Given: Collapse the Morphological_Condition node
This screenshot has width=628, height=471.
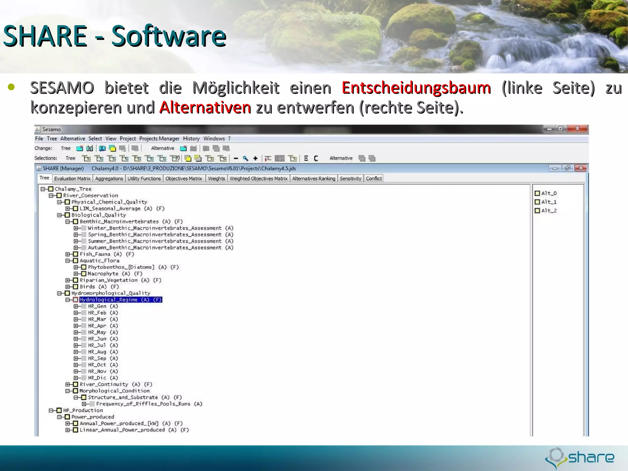Looking at the screenshot, I should point(67,391).
